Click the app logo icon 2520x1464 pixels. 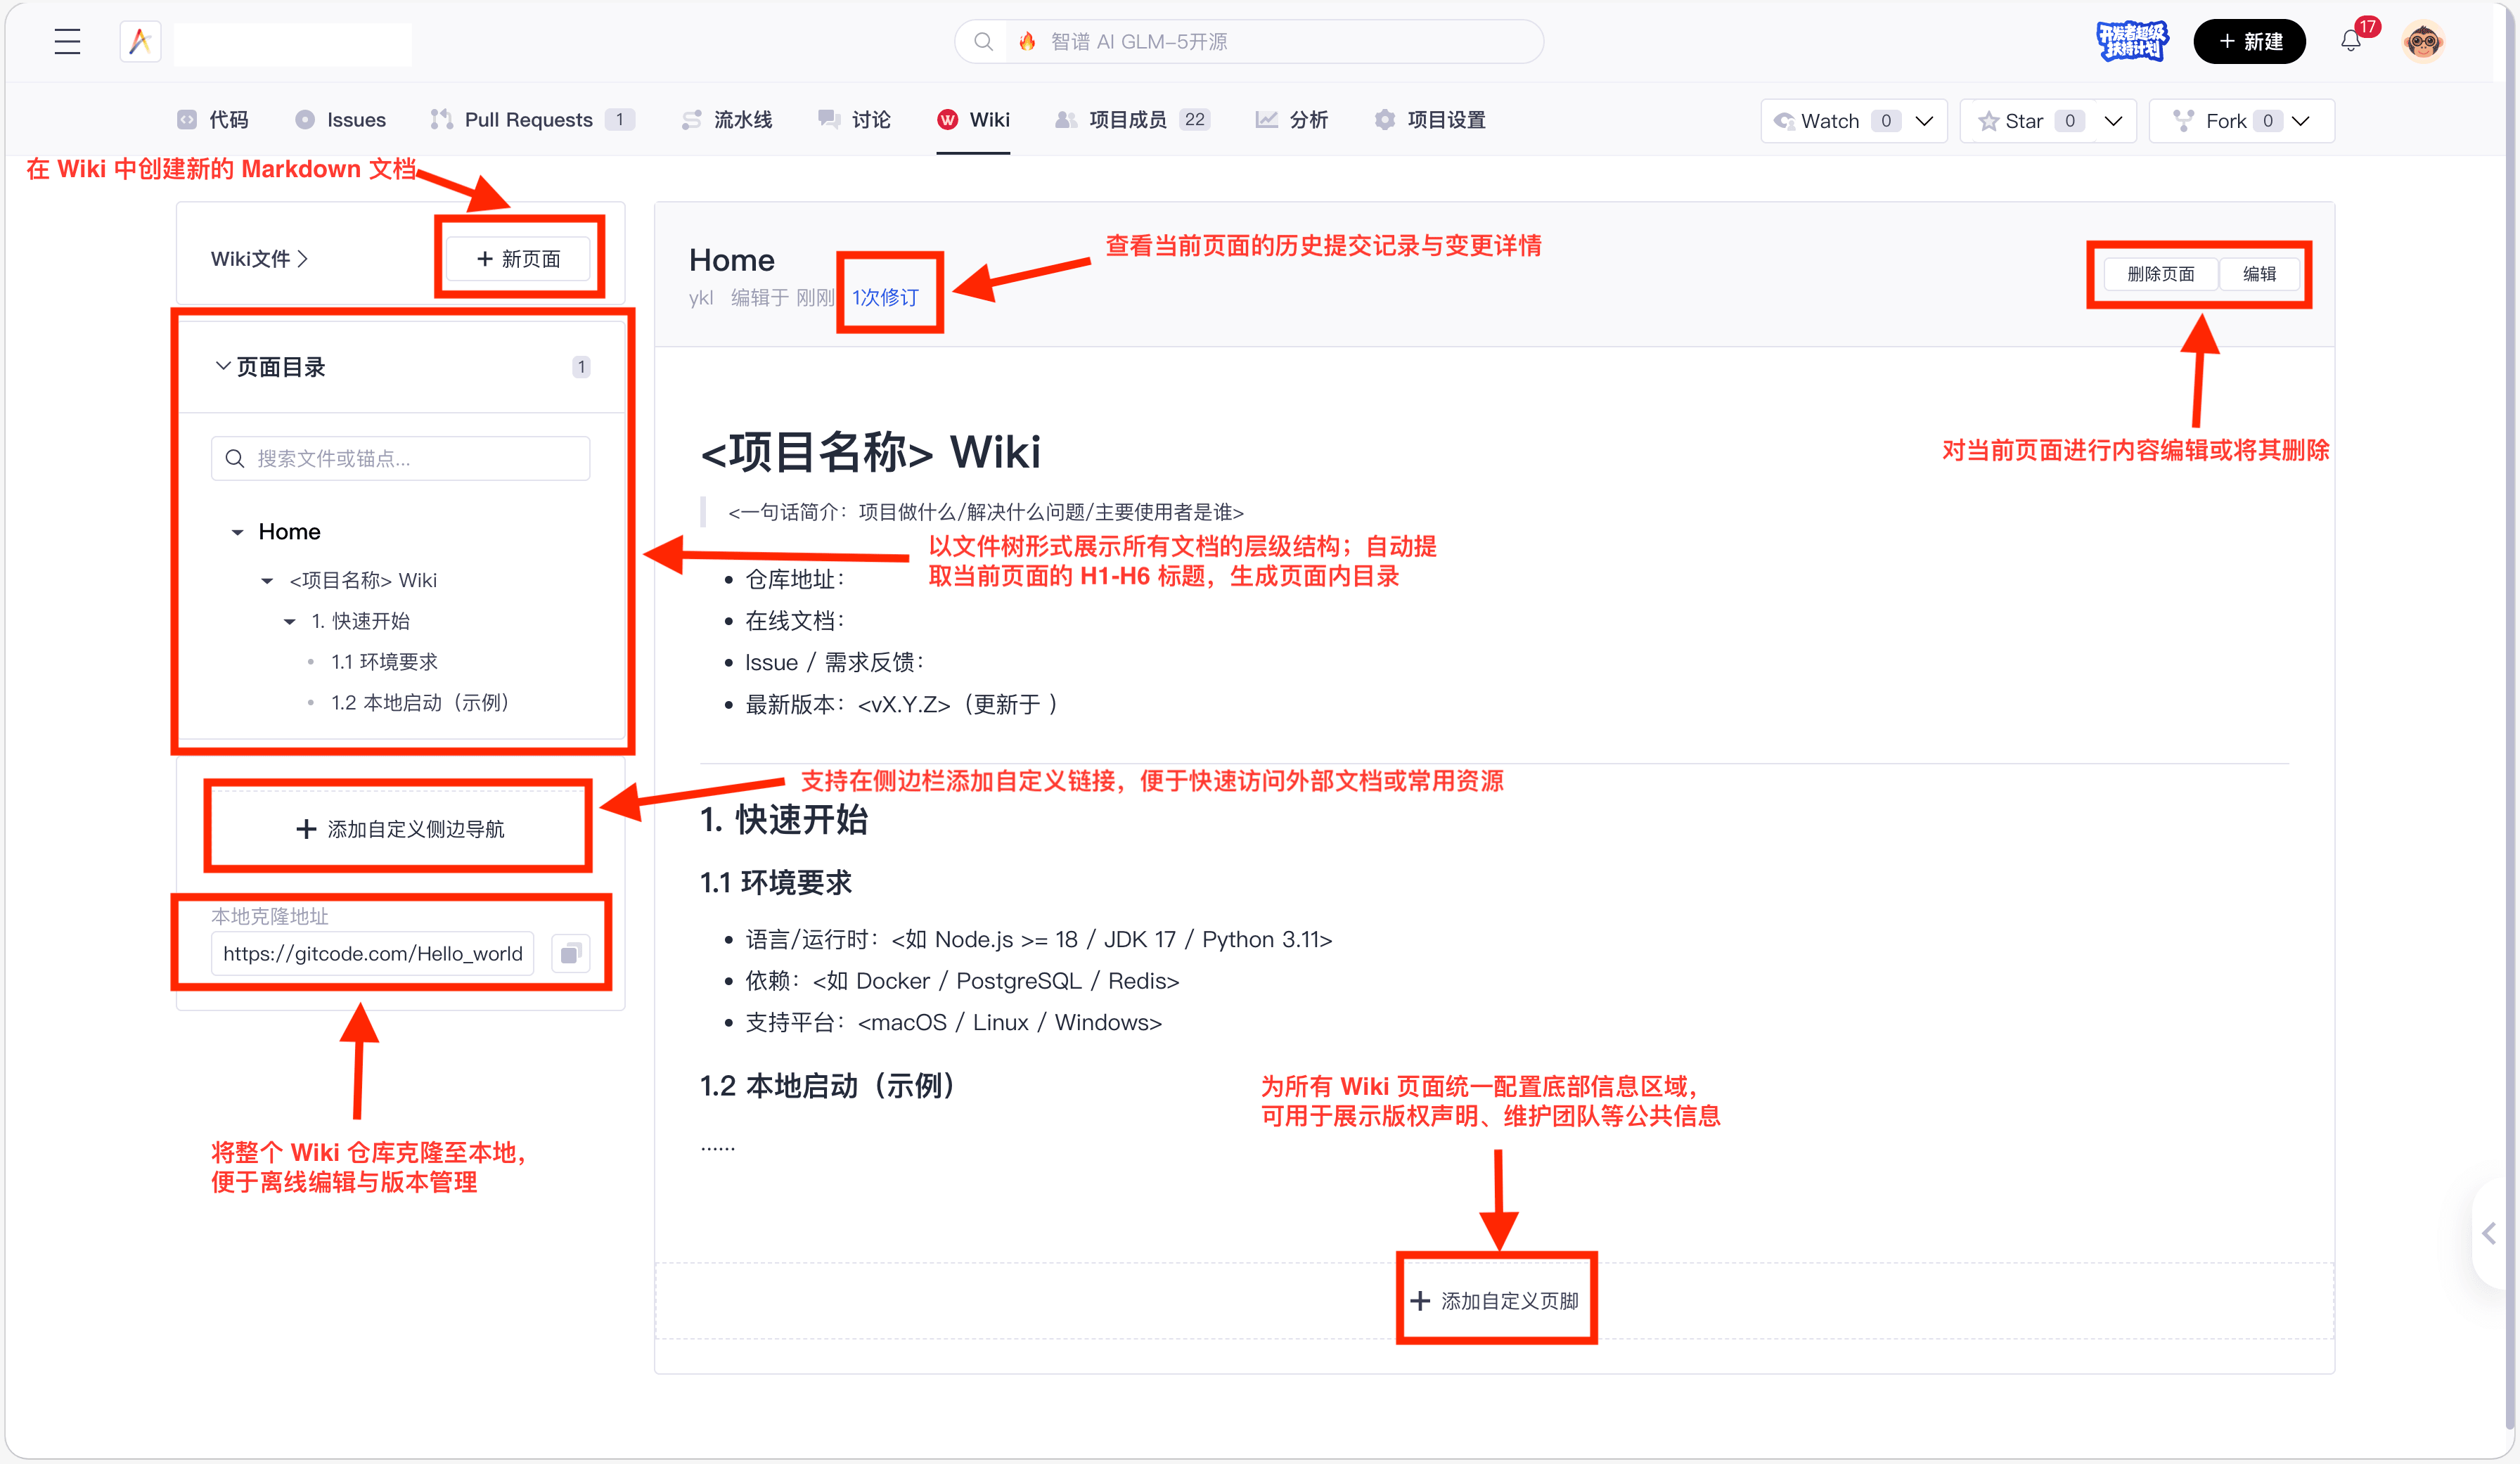click(139, 41)
